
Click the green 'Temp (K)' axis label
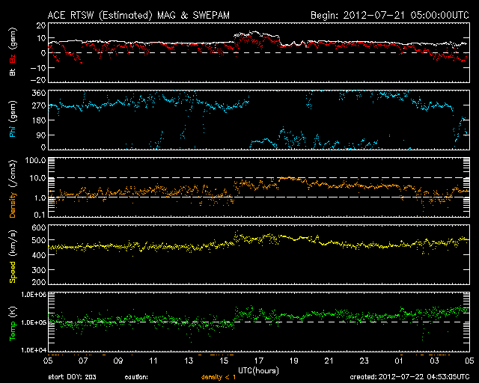click(x=13, y=324)
